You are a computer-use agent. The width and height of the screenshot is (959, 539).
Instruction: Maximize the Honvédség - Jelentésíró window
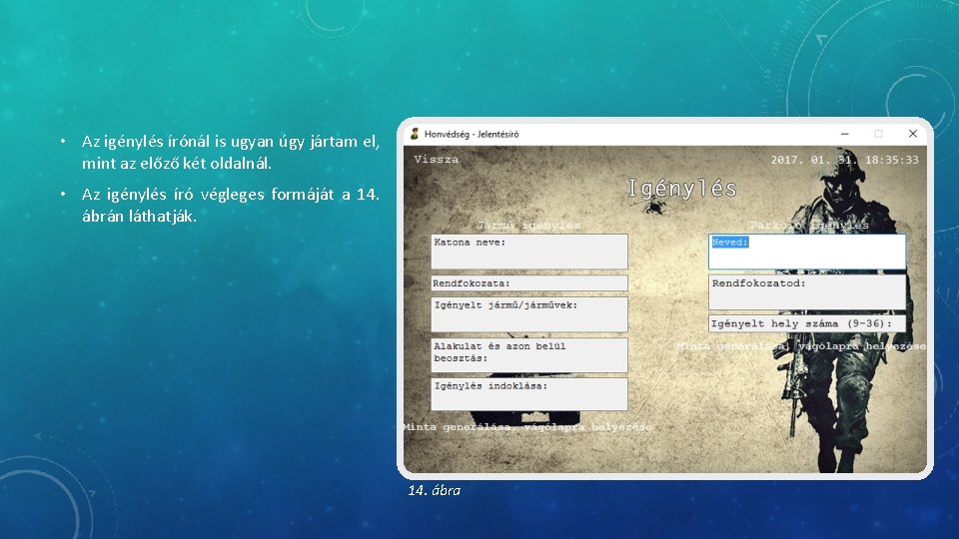pos(878,134)
